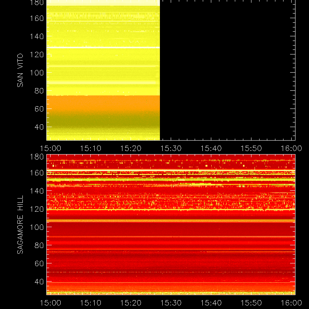Pick the 120 tick label on Sagamore Hill axis

(37, 209)
